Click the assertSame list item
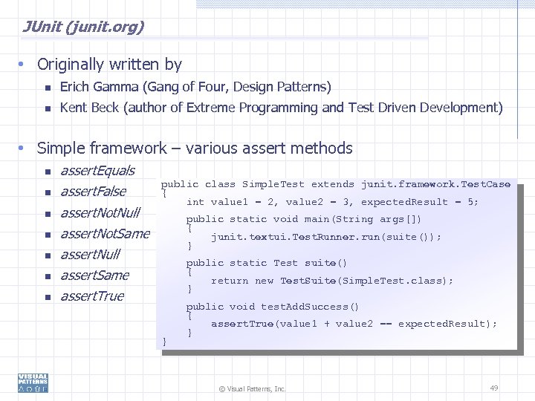Image resolution: width=535 pixels, height=401 pixels. pos(94,276)
